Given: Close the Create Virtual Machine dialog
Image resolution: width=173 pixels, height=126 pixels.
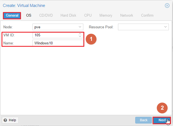Looking at the screenshot, I should pos(167,6).
